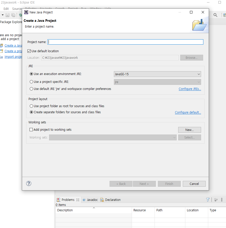Open the Working sets combo box
226x228 pixels.
(113, 137)
